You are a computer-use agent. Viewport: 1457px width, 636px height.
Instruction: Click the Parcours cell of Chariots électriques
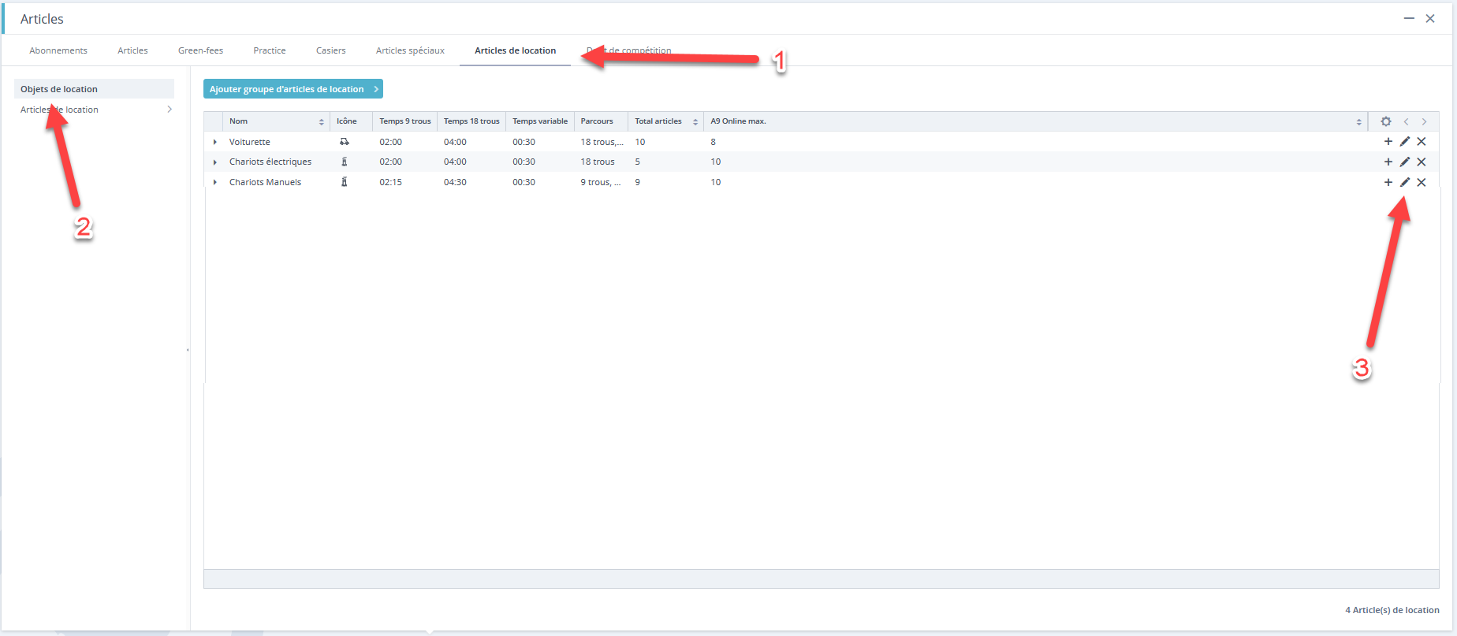[x=598, y=162]
